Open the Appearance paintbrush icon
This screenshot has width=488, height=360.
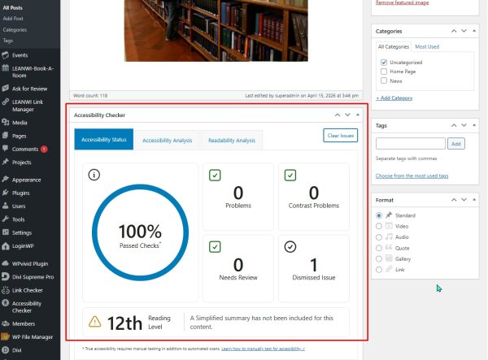[x=6, y=180]
